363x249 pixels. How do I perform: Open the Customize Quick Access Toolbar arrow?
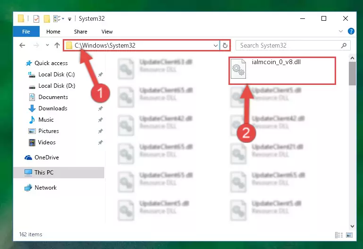tap(69, 19)
